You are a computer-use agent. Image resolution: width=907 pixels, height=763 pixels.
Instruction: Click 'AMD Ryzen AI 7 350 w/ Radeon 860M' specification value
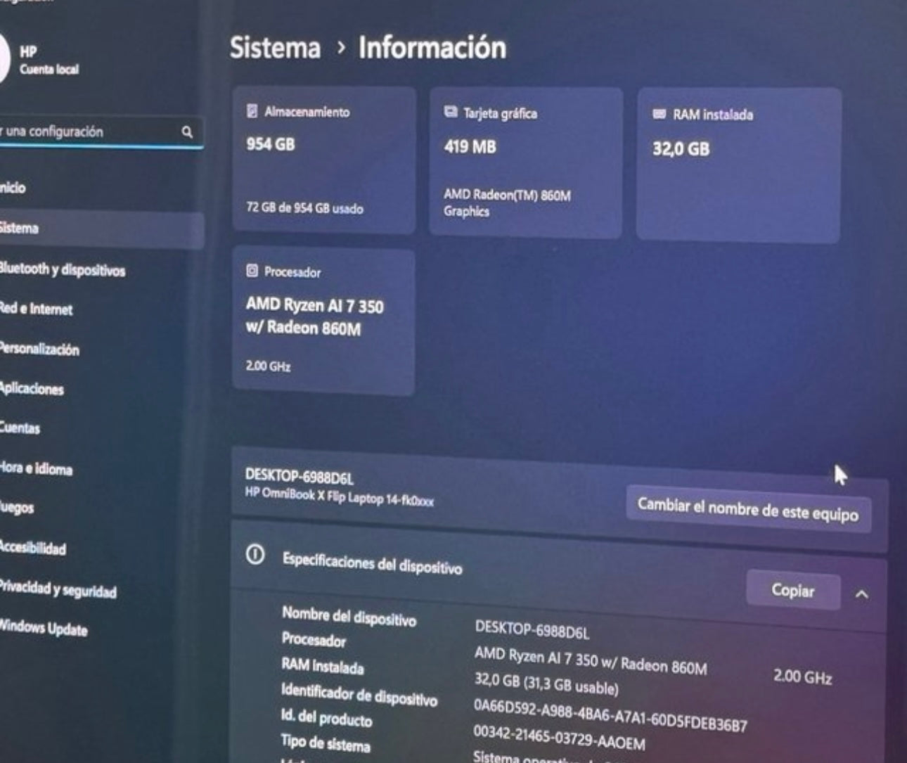click(x=591, y=660)
